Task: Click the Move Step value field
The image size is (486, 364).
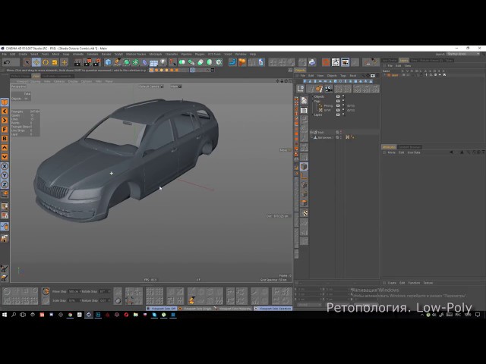Action: click(x=73, y=291)
